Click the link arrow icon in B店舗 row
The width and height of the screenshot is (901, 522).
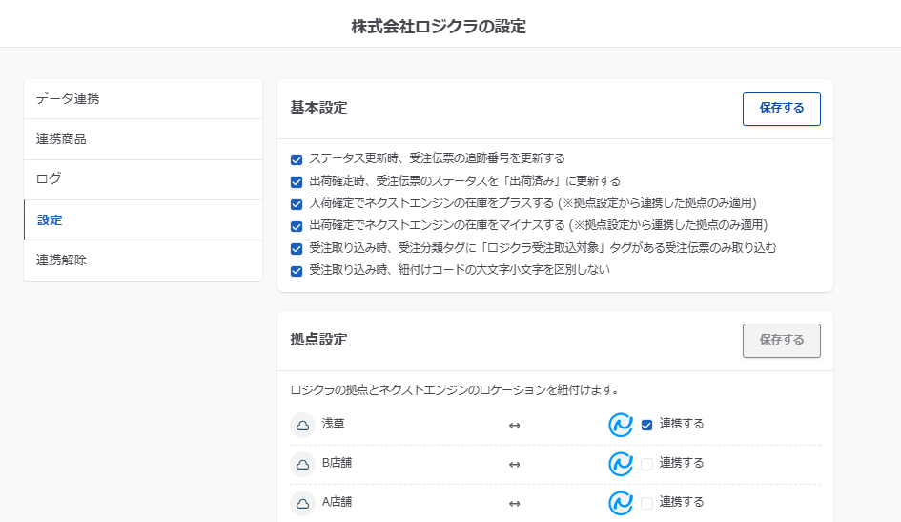[x=514, y=464]
